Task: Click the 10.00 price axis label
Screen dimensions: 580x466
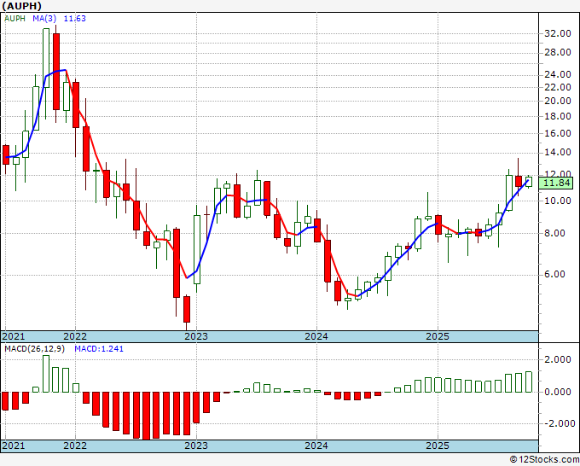Action: tap(558, 201)
